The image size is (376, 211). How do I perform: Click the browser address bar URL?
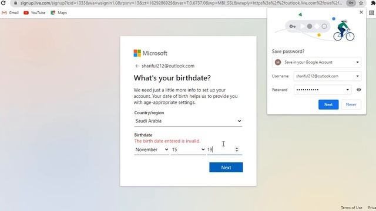tap(181, 3)
